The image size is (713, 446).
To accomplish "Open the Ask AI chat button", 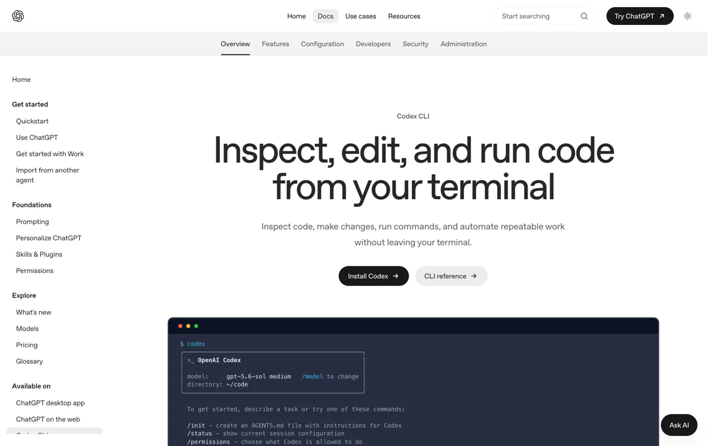I will pos(679,425).
